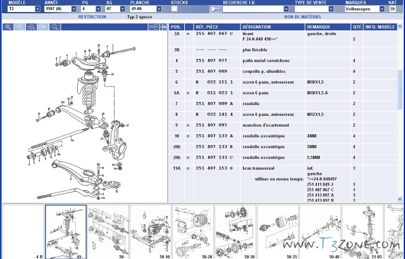The height and width of the screenshot is (259, 405).
Task: Click the Recherche I.V. search go icon
Action: (x=216, y=9)
